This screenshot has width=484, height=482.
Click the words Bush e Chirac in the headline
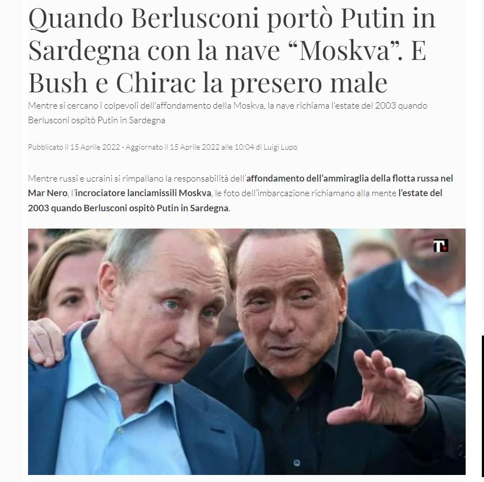[112, 83]
